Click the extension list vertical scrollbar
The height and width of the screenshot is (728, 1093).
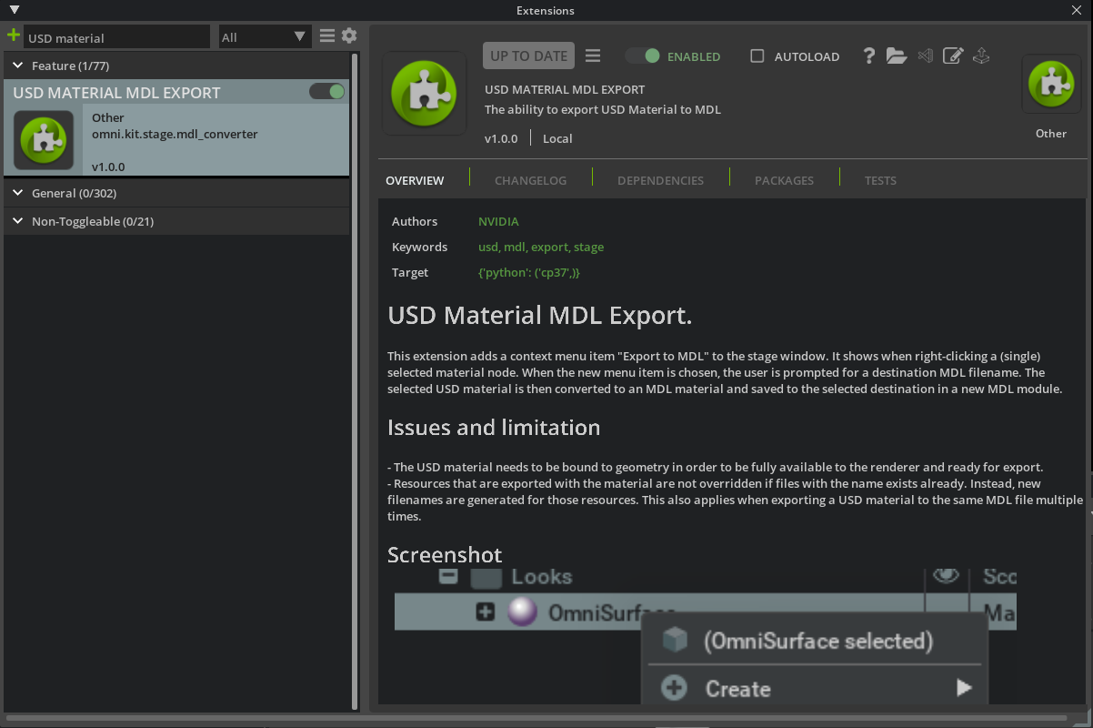[x=355, y=380]
